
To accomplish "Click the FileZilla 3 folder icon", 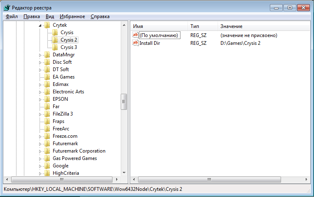I will click(x=47, y=114).
